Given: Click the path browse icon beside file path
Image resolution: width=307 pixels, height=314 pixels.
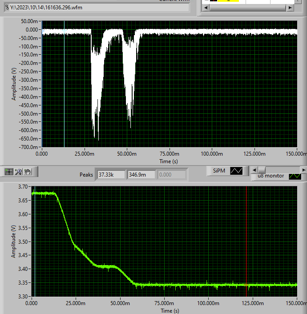Looking at the screenshot, I should [x=7, y=8].
